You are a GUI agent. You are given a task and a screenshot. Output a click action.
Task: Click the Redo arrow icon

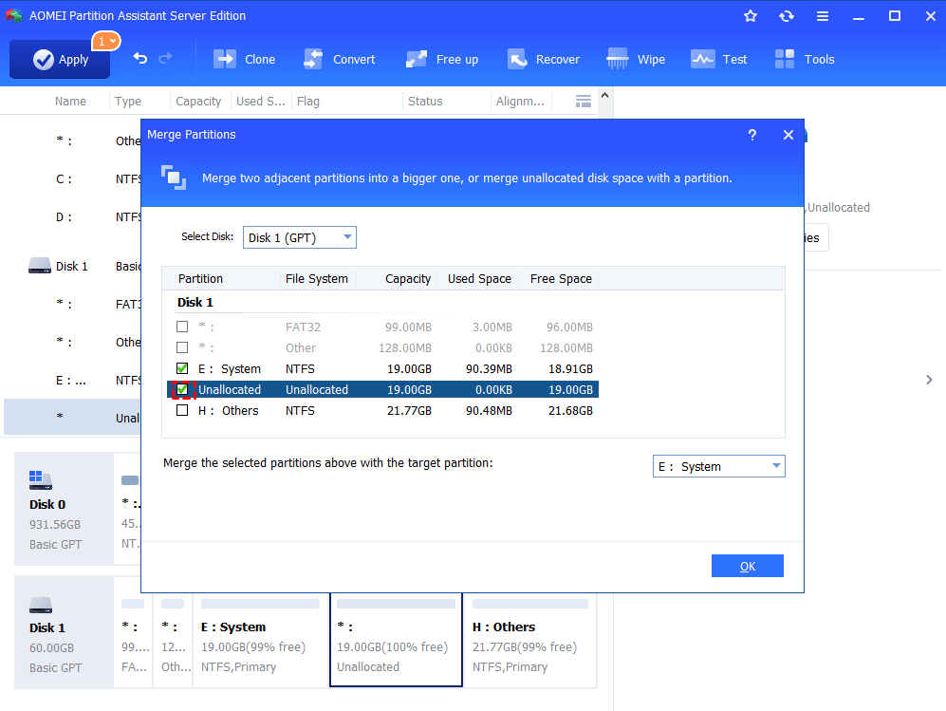165,58
